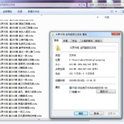Select file 第316集 in the list

(x=21, y=116)
